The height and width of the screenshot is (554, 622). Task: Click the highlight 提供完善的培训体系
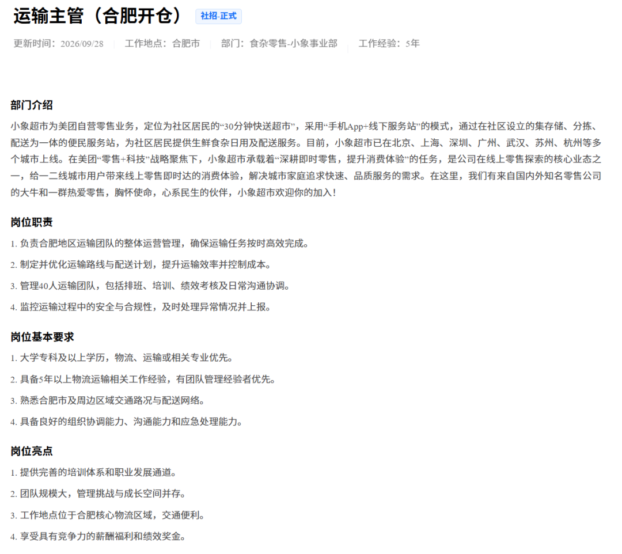click(94, 473)
